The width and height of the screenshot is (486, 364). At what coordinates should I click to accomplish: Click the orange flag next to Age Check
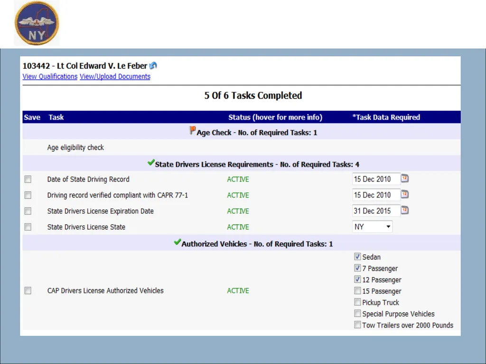193,131
